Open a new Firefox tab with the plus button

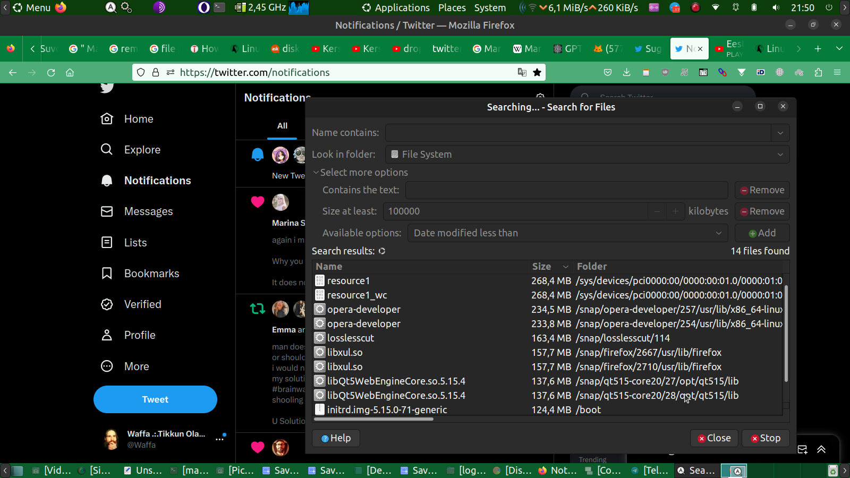[818, 49]
